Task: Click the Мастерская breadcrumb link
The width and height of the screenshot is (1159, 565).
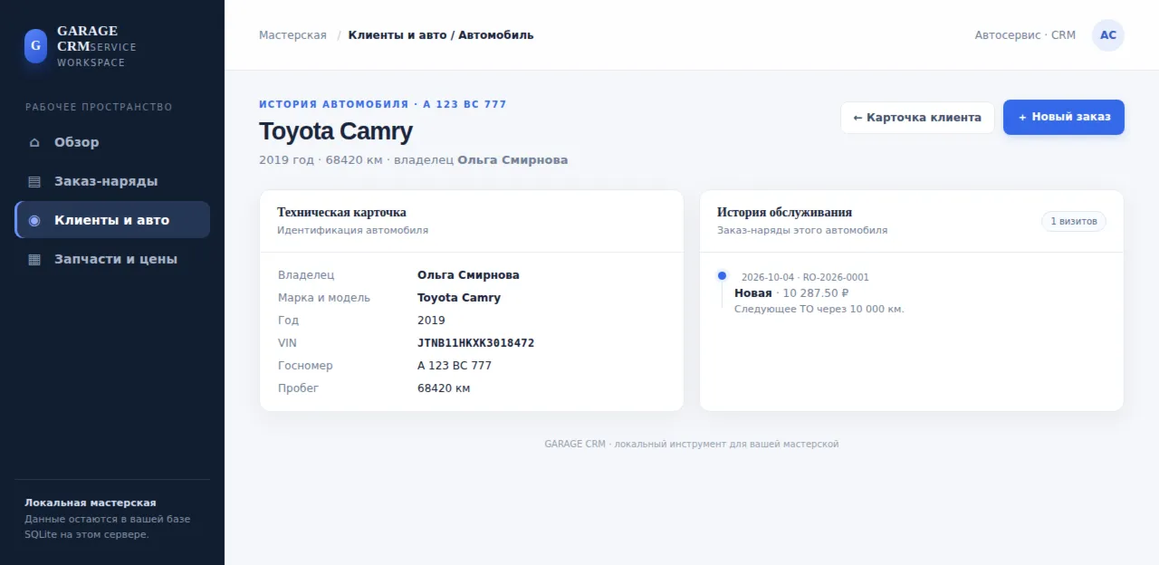Action: pyautogui.click(x=292, y=35)
